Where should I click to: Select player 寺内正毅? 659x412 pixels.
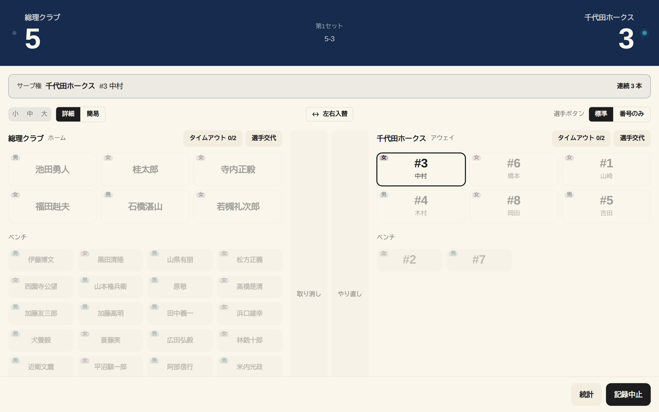pyautogui.click(x=238, y=169)
